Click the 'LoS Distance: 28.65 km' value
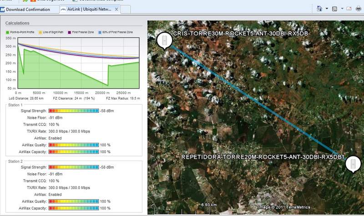364x216 pixels. [26, 98]
